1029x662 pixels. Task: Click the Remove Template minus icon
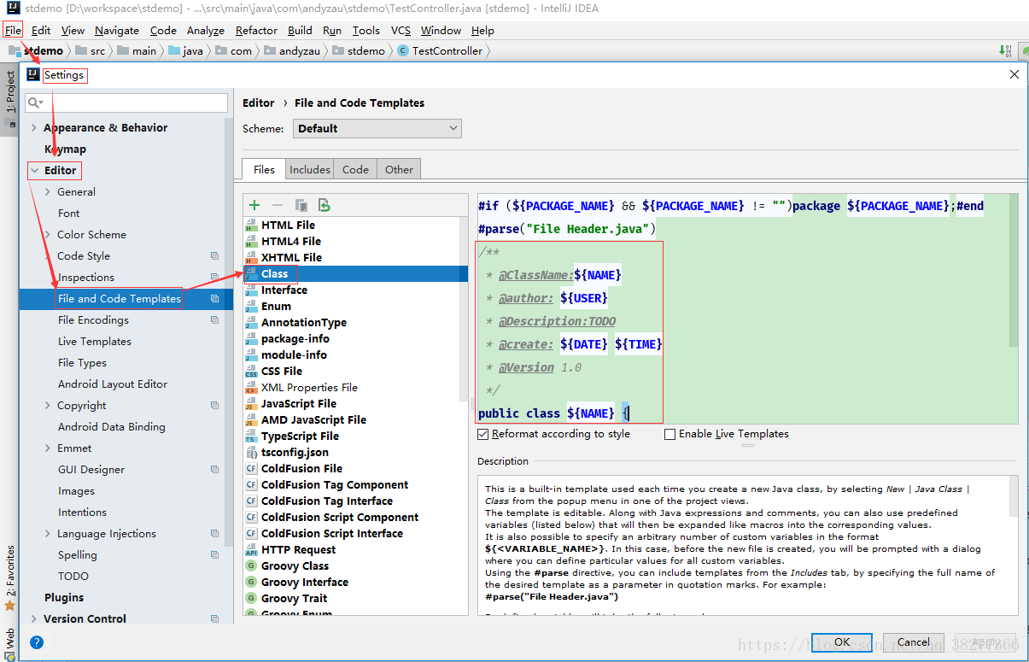click(x=278, y=205)
